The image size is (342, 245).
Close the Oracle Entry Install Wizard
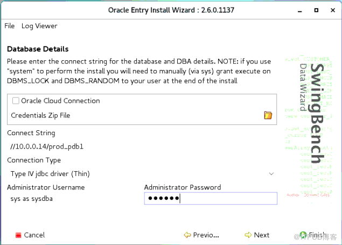(333, 10)
